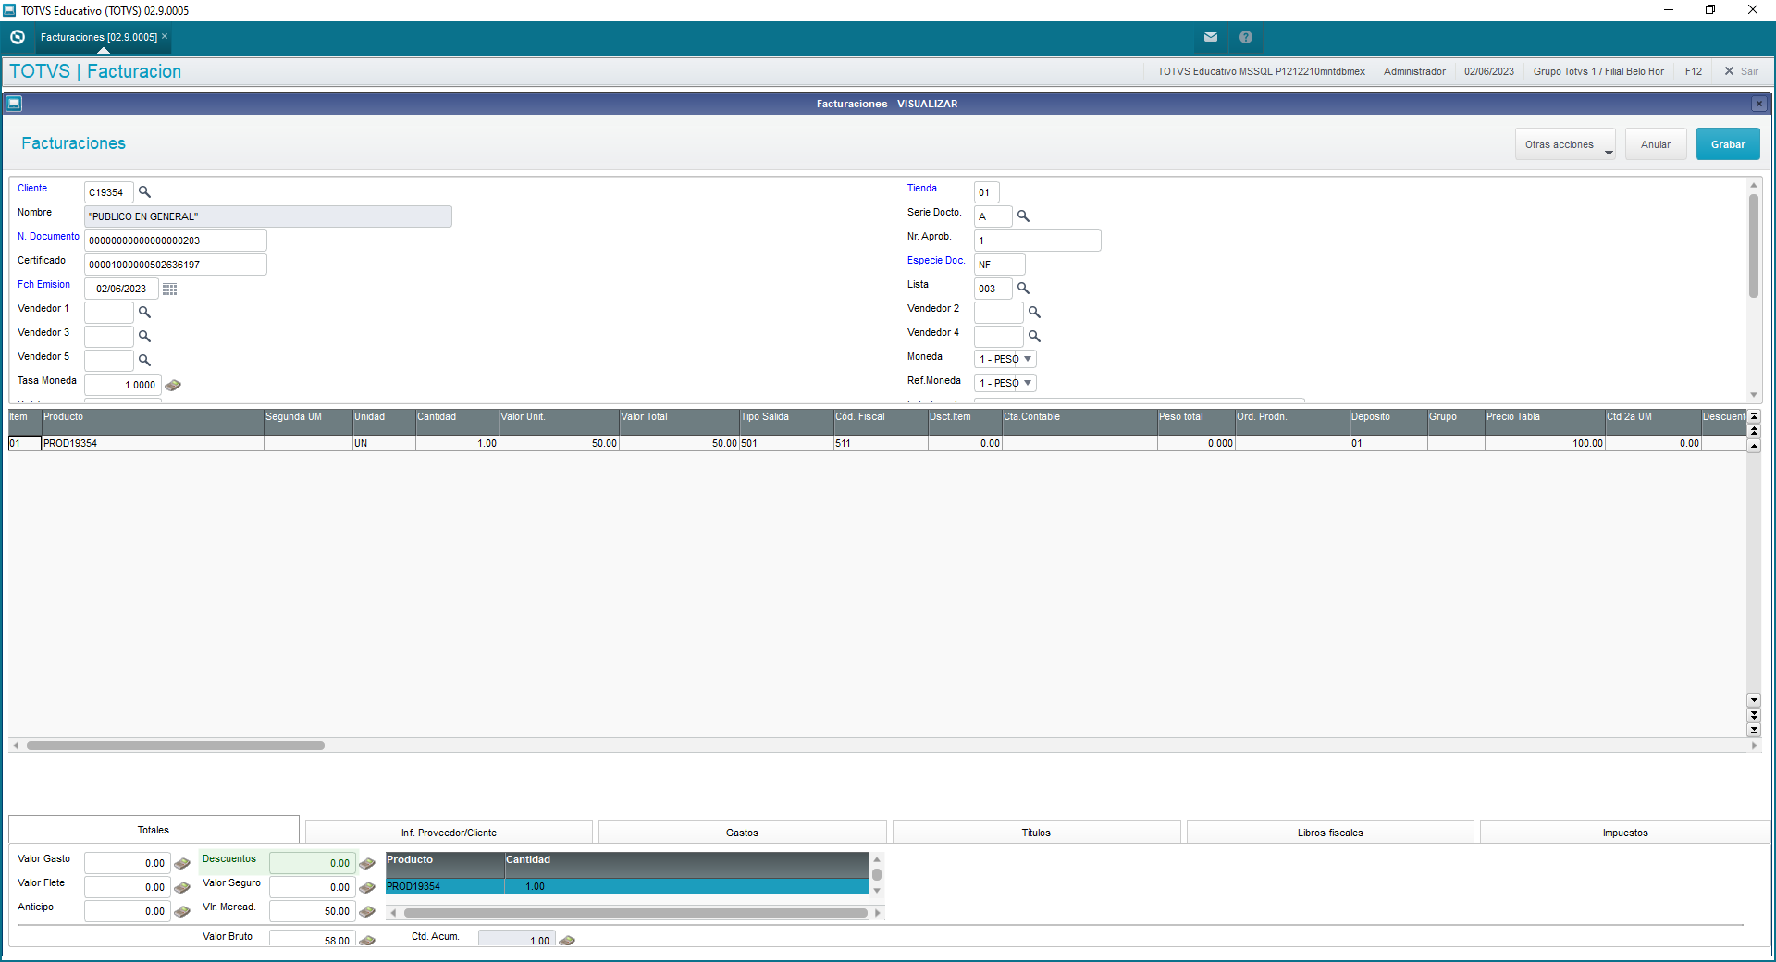Click the Certificado input field

(176, 265)
